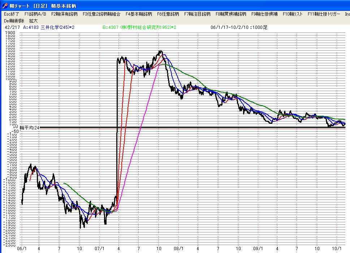Viewport: 350px width, 253px height.
Task: Click stock B label 4307 野村総合研究所
Action: coord(139,27)
